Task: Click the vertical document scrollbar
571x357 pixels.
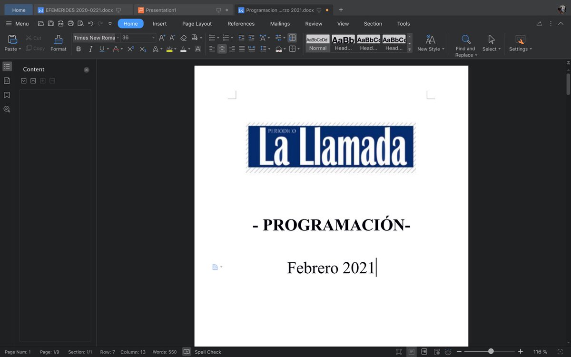Action: [568, 83]
